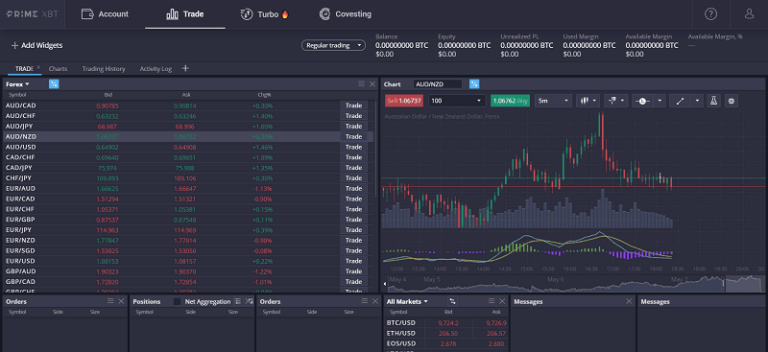This screenshot has width=768, height=352.
Task: Select the CAD/JPY symbol row
Action: click(x=189, y=168)
